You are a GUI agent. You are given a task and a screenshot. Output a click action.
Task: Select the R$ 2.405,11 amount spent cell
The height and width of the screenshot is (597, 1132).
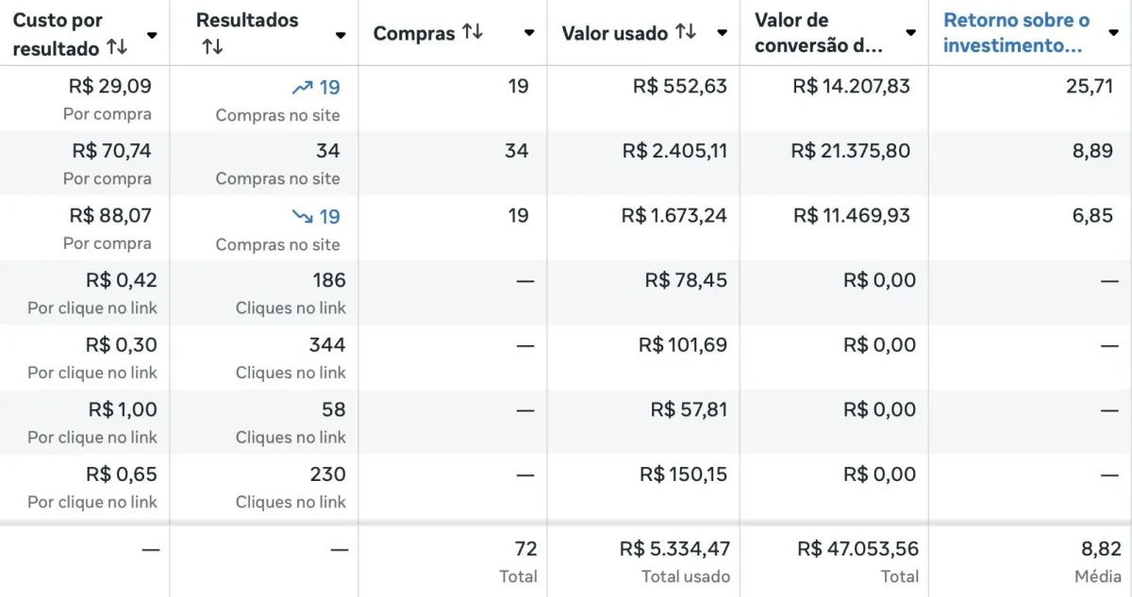click(674, 151)
